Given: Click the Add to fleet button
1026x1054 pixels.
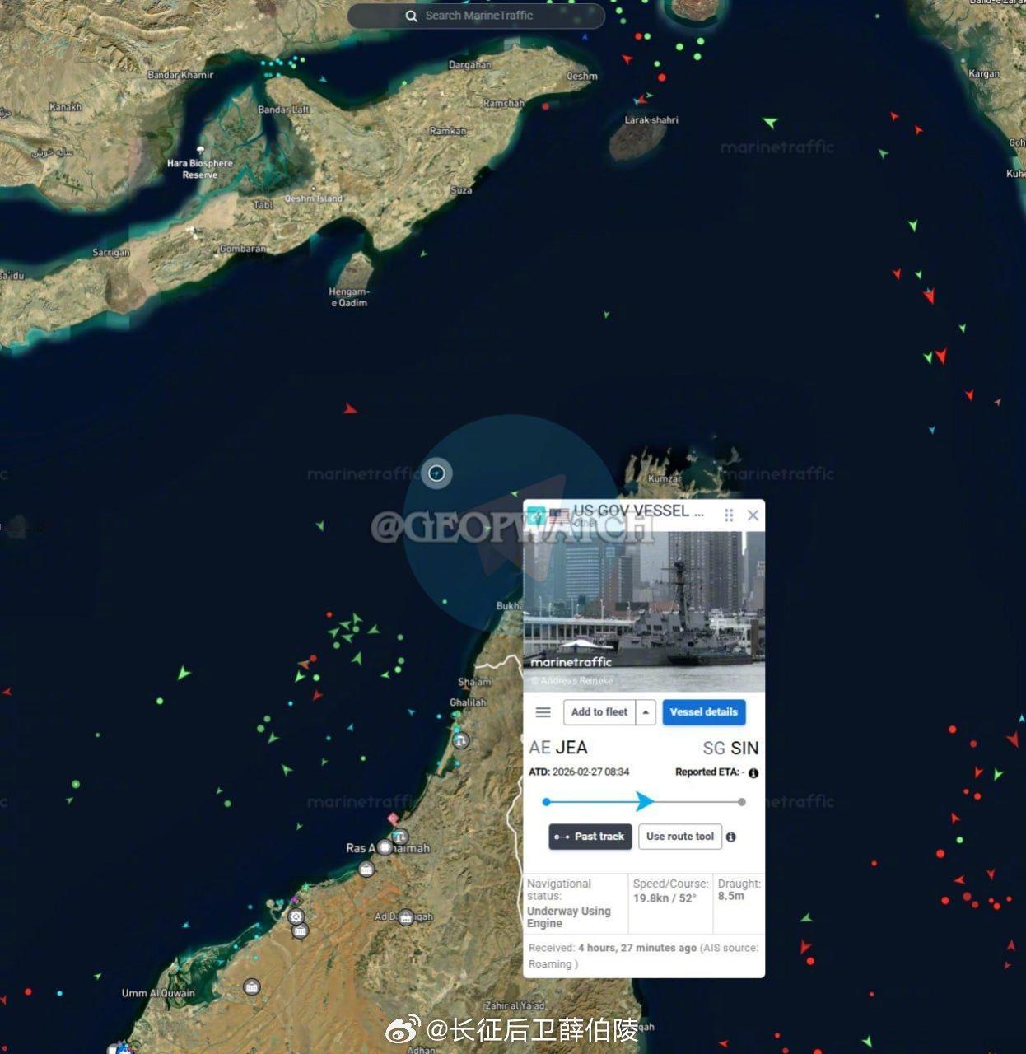Looking at the screenshot, I should 599,712.
